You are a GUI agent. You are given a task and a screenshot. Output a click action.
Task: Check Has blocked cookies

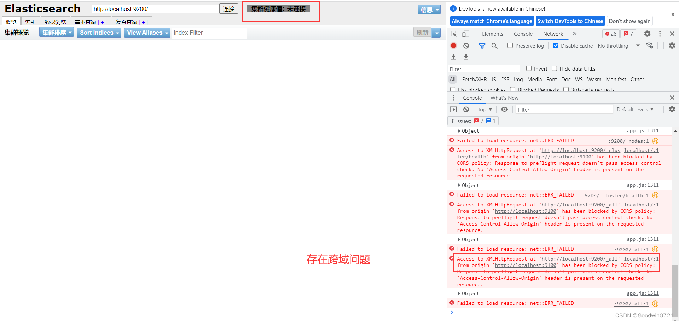coord(453,89)
